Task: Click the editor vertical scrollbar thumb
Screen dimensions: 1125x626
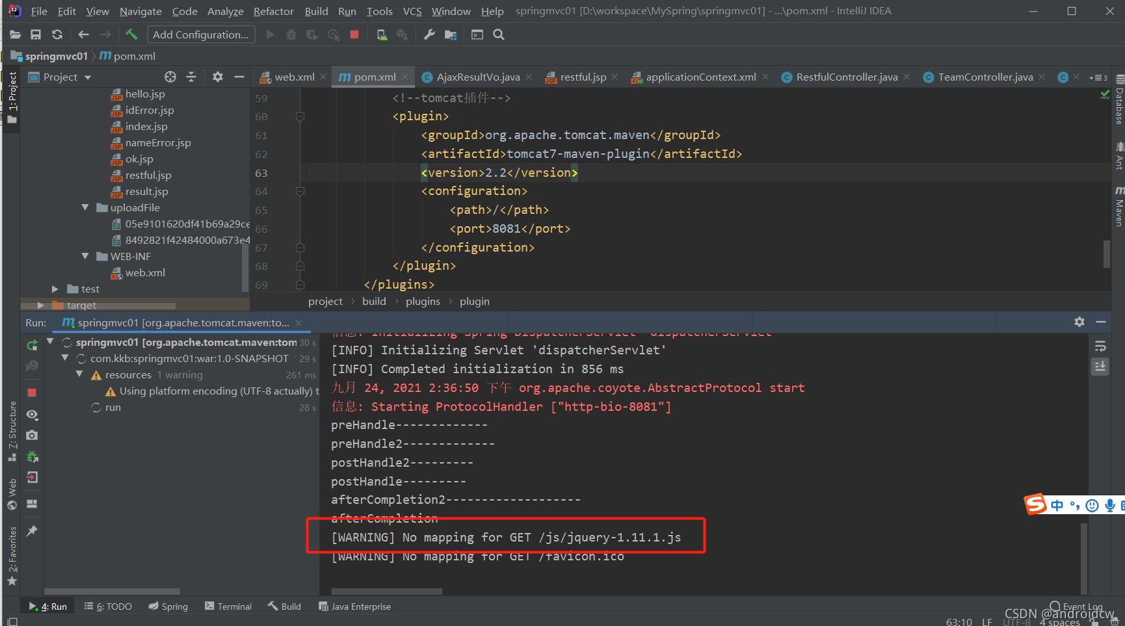Action: coord(1107,254)
